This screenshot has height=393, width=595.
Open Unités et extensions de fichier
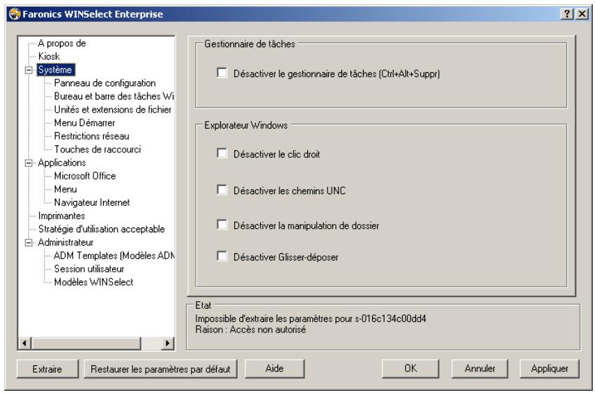point(113,109)
